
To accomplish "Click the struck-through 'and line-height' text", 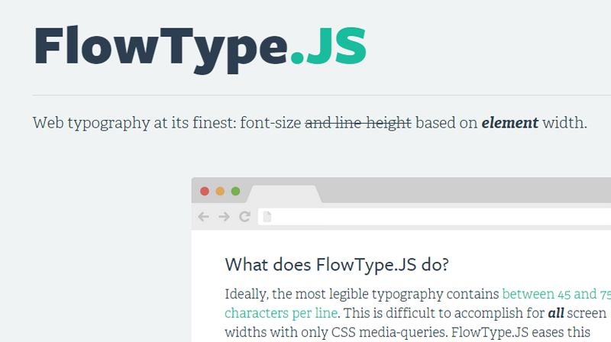I will [x=357, y=123].
